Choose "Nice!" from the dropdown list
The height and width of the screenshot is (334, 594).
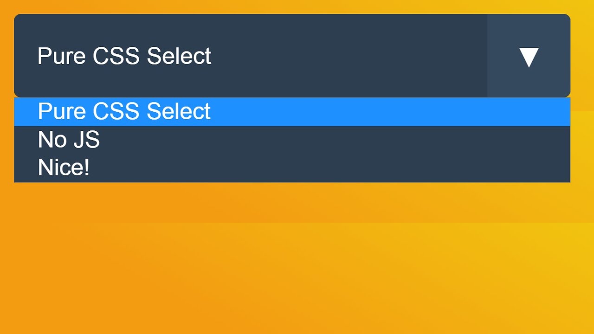[x=64, y=167]
